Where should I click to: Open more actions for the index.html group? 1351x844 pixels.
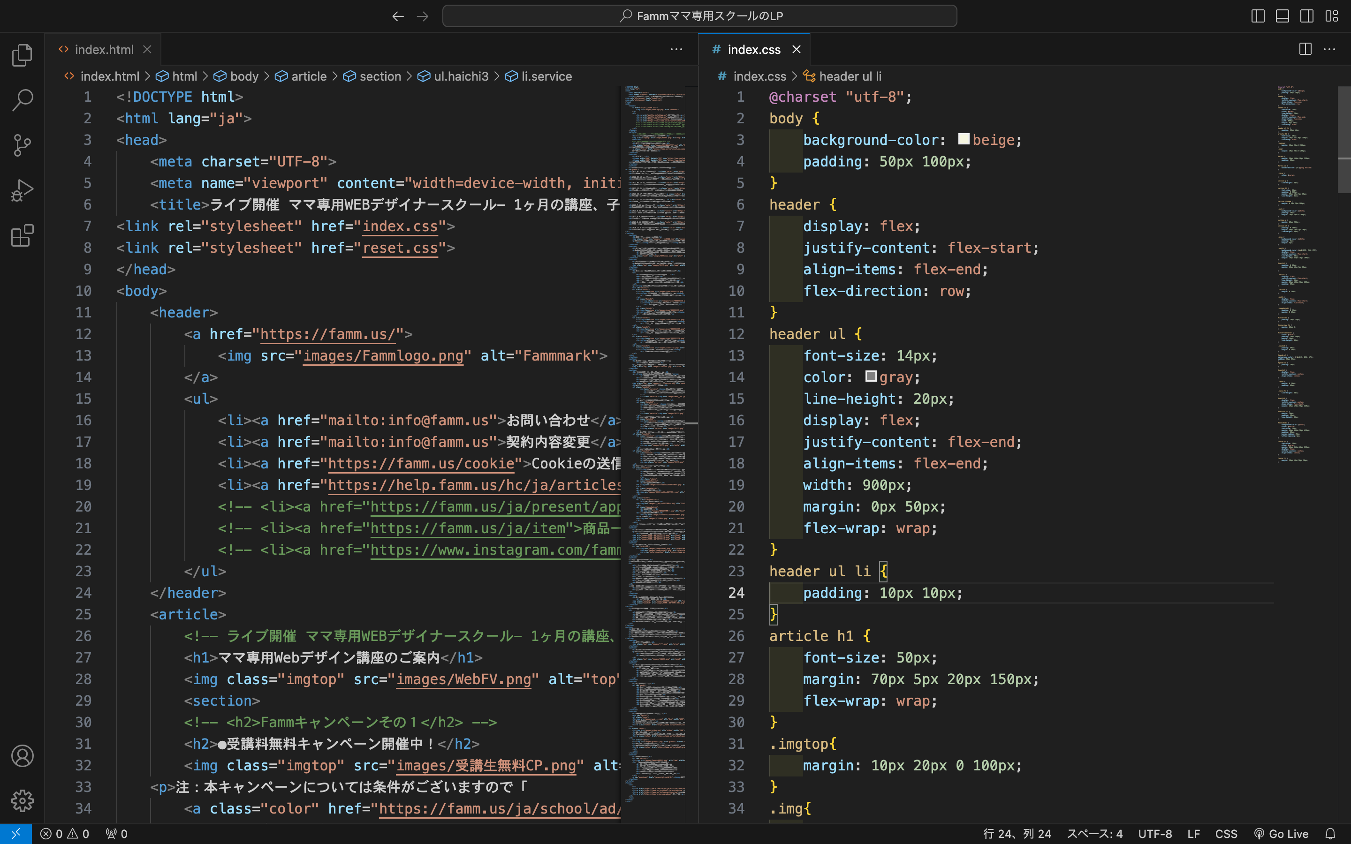[676, 49]
